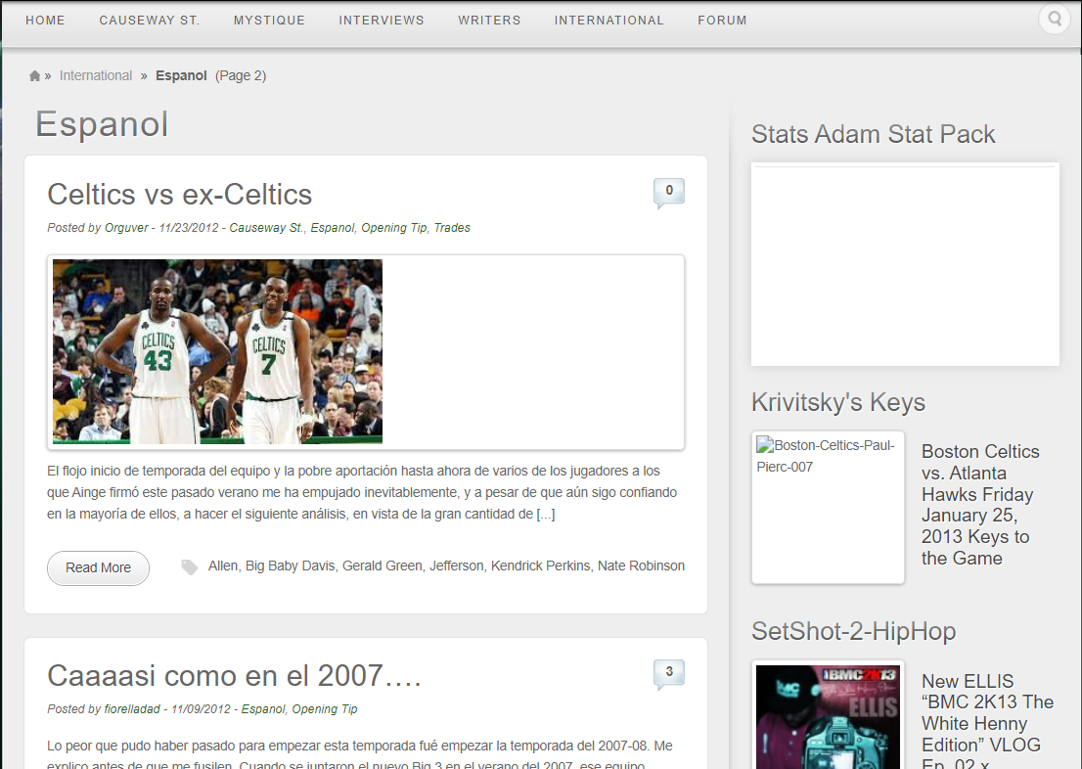Screen dimensions: 1082x769
Task: Click the Boston-Celtics-Paul-Pierc-007 broken image
Action: pyautogui.click(x=828, y=508)
